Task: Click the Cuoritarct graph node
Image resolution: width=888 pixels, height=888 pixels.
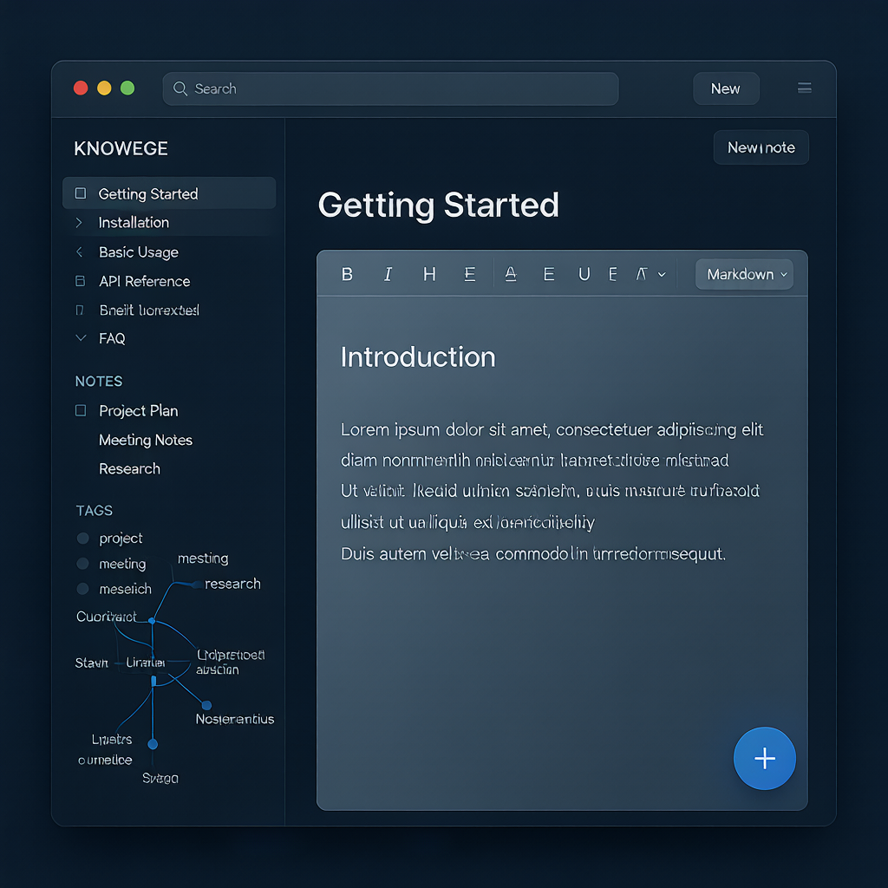Action: [x=152, y=621]
